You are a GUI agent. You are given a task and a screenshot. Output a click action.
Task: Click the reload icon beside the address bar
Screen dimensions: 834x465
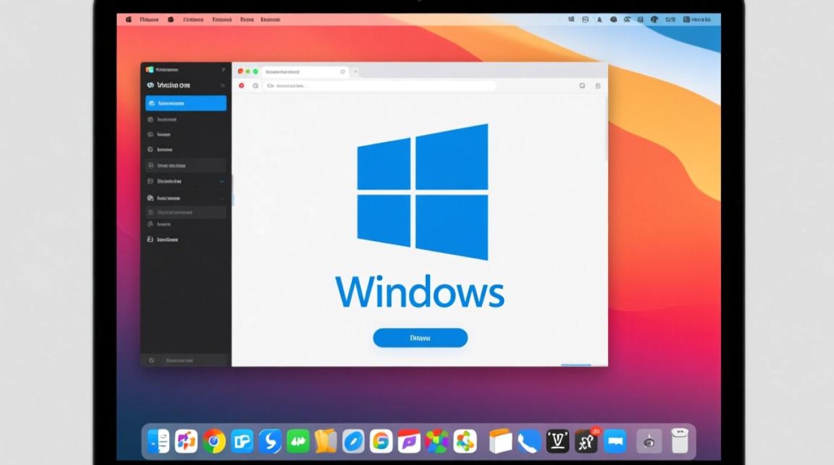tap(255, 86)
